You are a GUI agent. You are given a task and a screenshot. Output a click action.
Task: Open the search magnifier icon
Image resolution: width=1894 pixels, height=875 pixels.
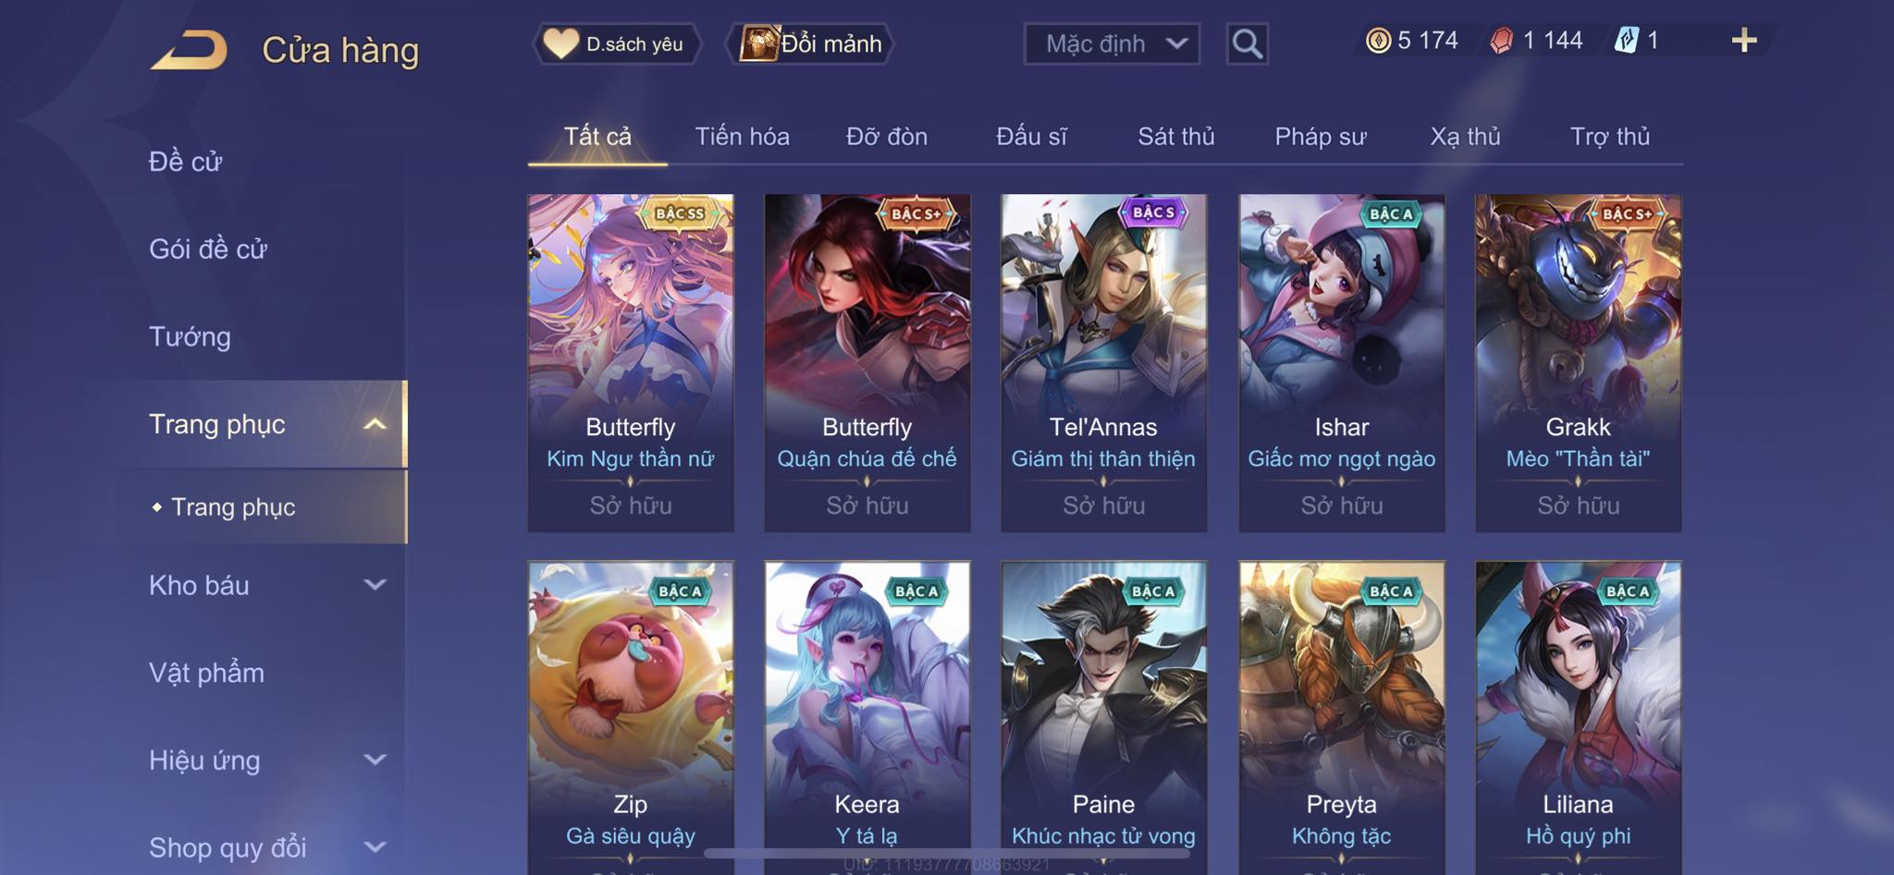pyautogui.click(x=1247, y=43)
